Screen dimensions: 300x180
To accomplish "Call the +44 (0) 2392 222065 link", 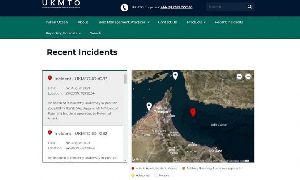I will coord(176,7).
